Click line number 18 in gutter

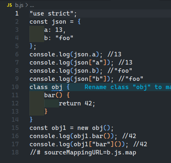click(x=15, y=152)
